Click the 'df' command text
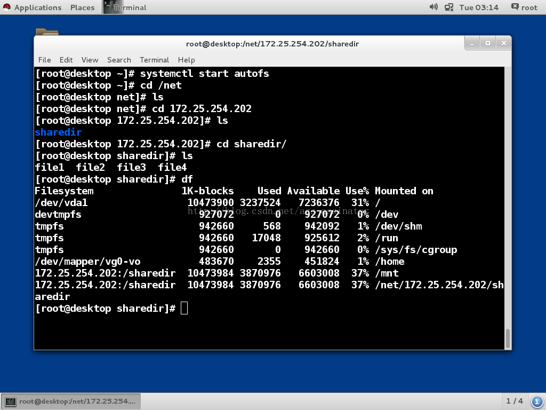The image size is (546, 410). [187, 179]
